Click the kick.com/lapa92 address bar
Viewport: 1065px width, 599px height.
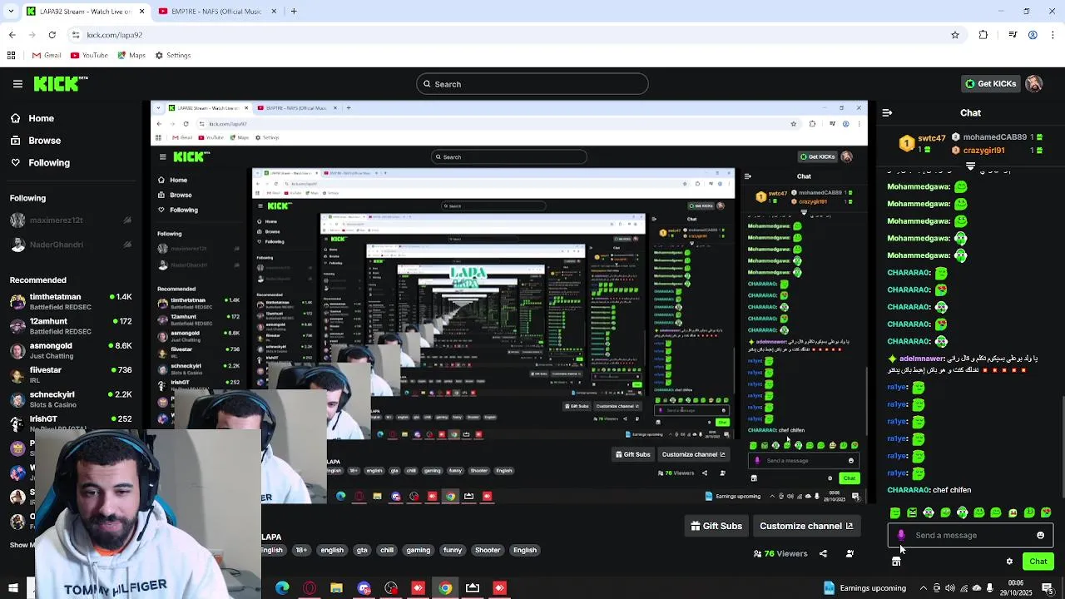click(516, 35)
